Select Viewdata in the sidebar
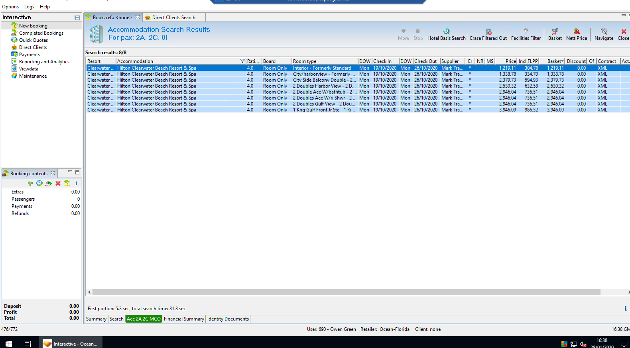Screen dimensions: 630x348 pyautogui.click(x=29, y=69)
